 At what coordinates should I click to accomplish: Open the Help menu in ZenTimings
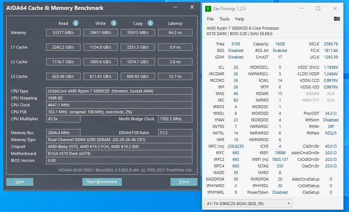click(x=240, y=19)
